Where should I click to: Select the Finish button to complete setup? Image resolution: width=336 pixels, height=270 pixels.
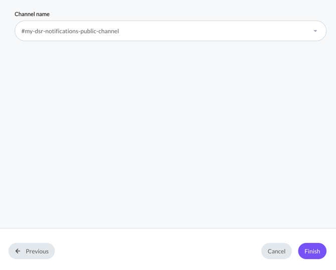click(x=312, y=251)
